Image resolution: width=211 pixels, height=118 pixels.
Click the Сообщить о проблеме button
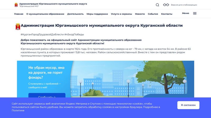click(x=47, y=96)
